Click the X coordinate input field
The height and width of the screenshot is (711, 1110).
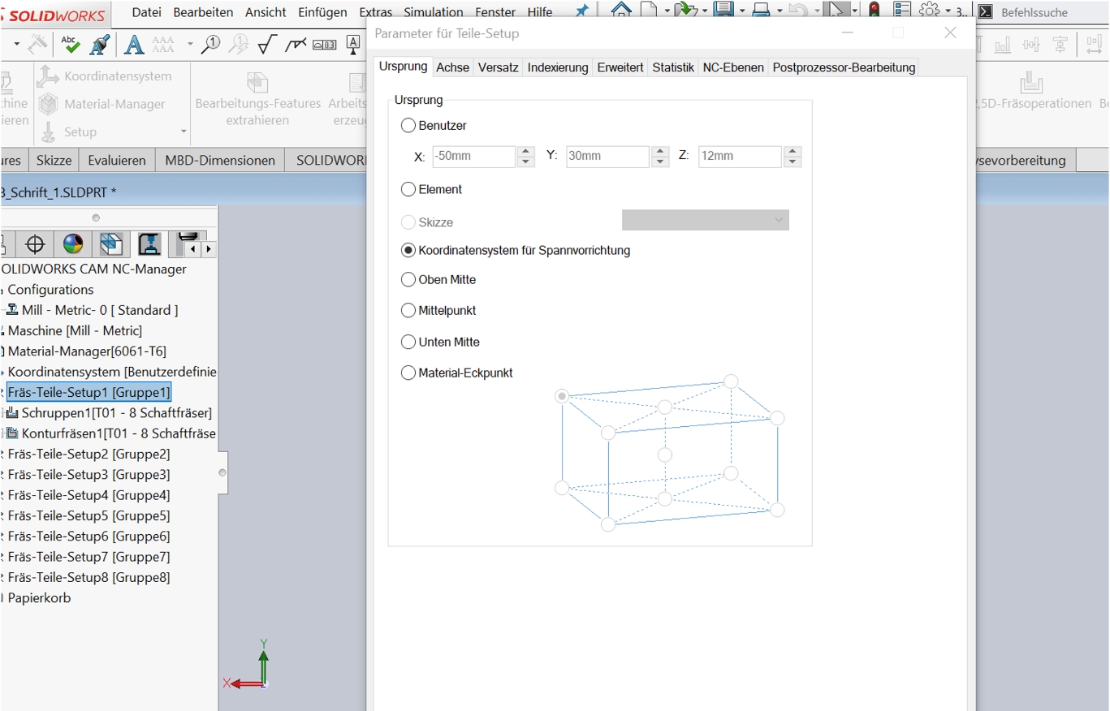tap(473, 157)
